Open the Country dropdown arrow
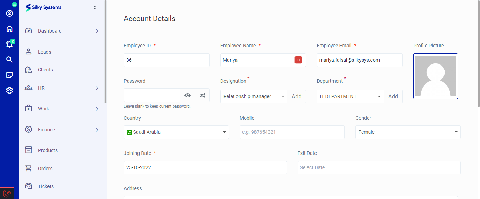 (224, 132)
